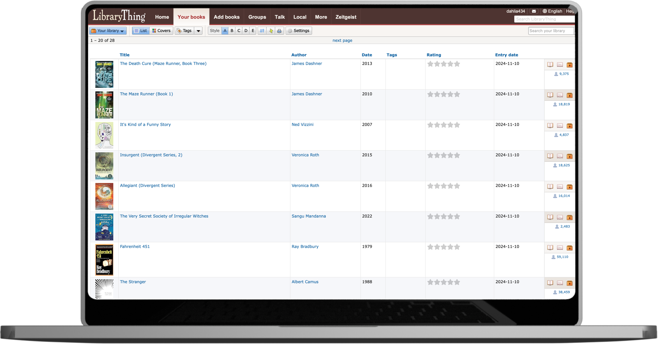This screenshot has width=658, height=344.
Task: Go to the Add books tab
Action: pyautogui.click(x=226, y=17)
